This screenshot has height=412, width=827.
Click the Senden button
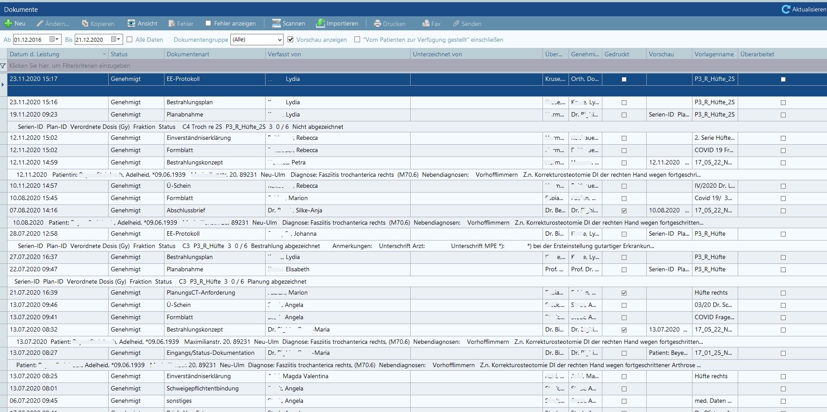(467, 24)
